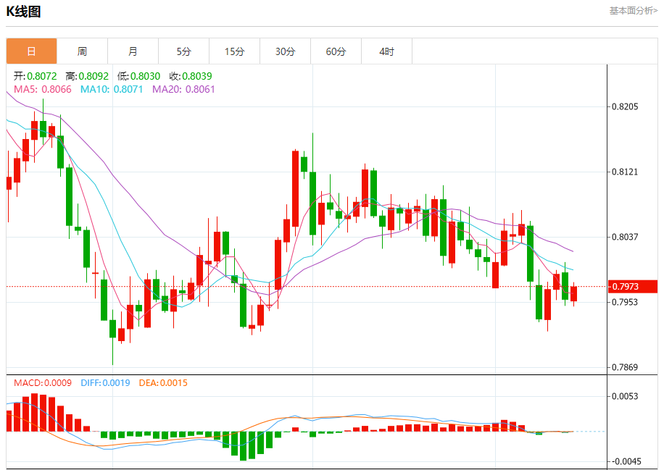The width and height of the screenshot is (664, 470).
Task: Open the 5分 interval chart
Action: [x=183, y=51]
